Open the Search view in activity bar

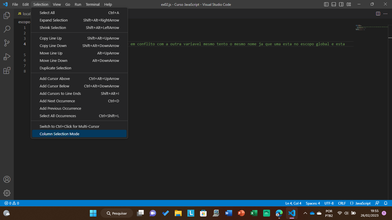click(x=7, y=29)
